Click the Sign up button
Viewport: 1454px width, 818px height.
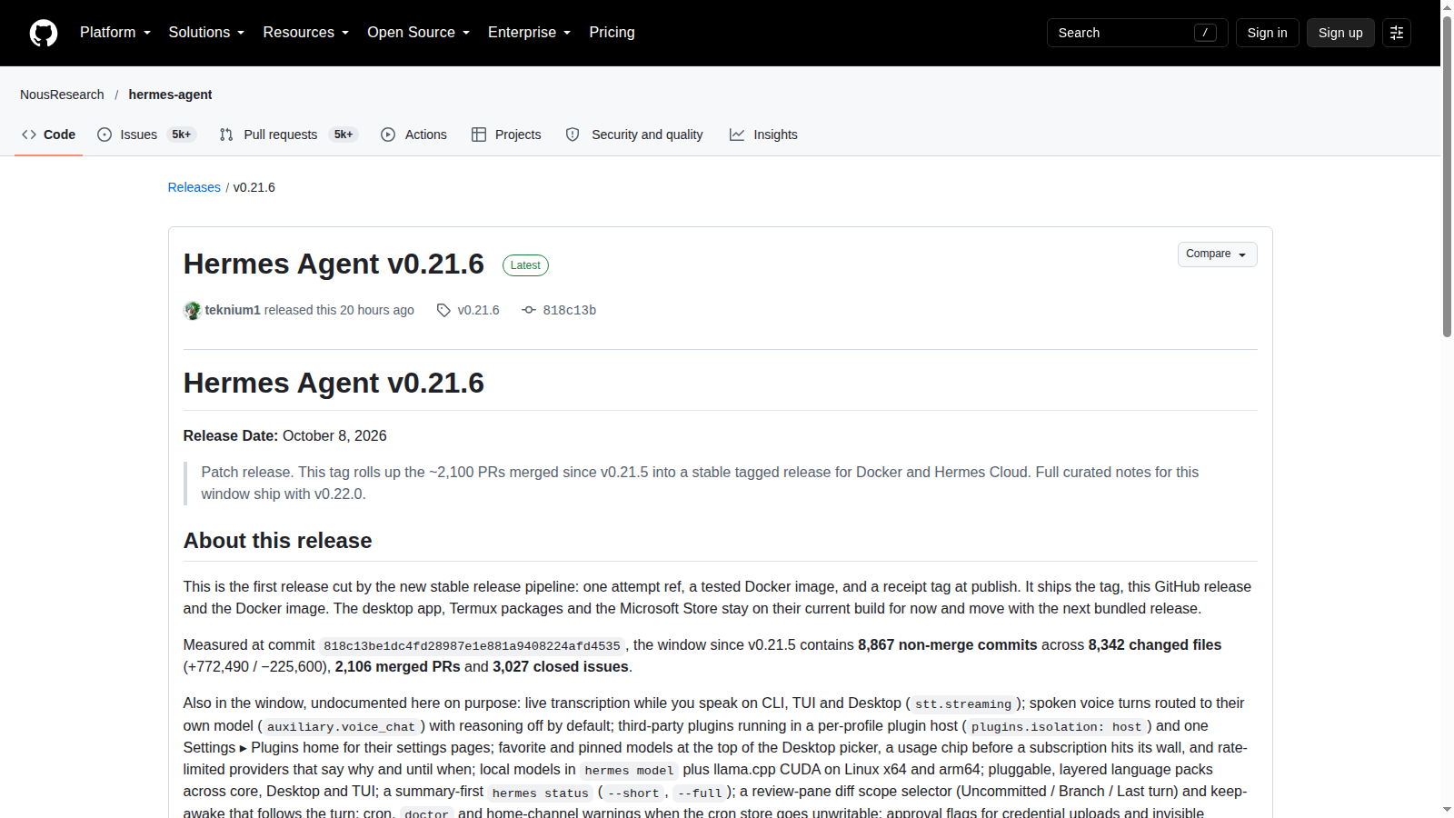1340,33
